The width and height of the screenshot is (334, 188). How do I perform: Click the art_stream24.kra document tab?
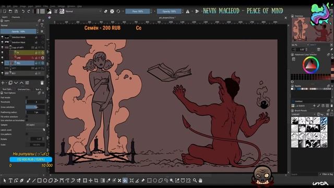[x=167, y=18]
